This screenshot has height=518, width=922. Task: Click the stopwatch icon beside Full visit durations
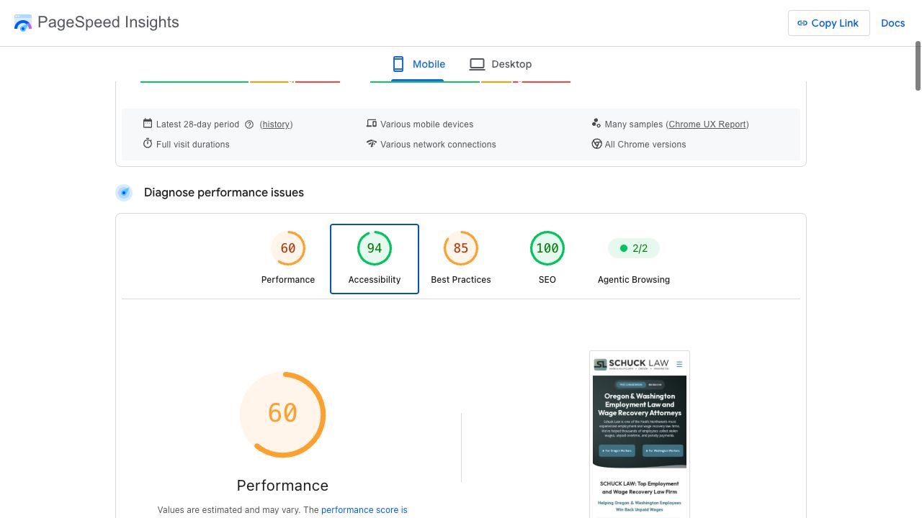coord(148,144)
